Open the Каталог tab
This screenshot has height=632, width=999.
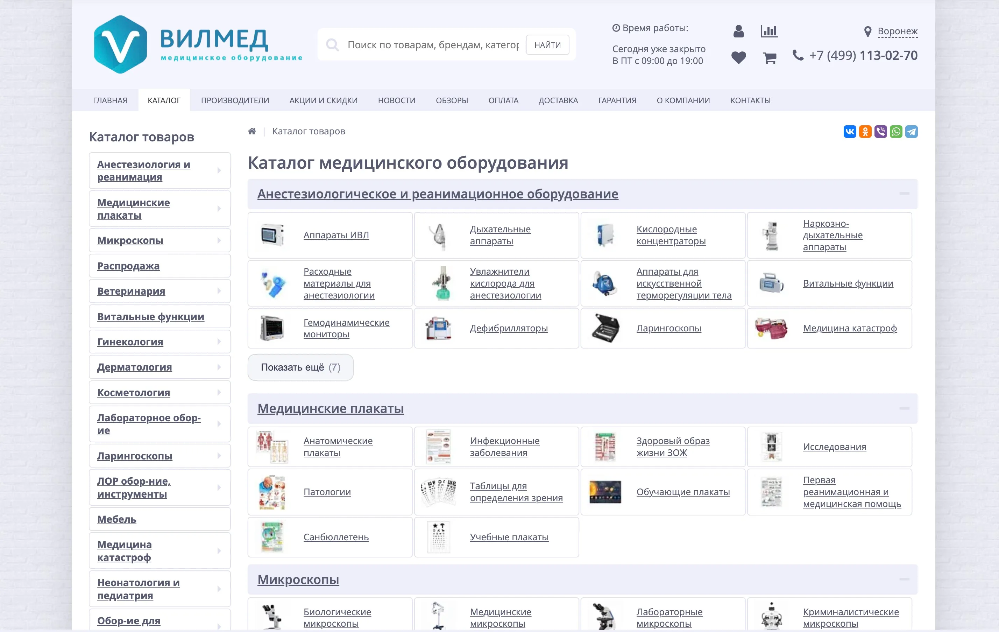[164, 100]
